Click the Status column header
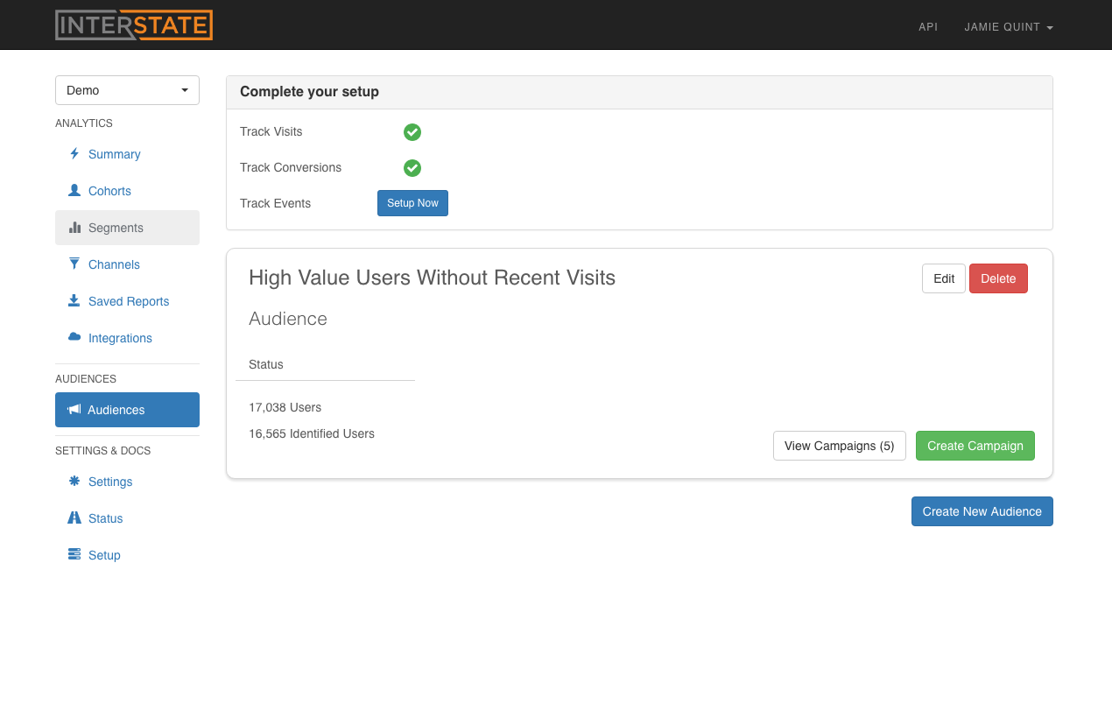The image size is (1112, 725). coord(266,364)
